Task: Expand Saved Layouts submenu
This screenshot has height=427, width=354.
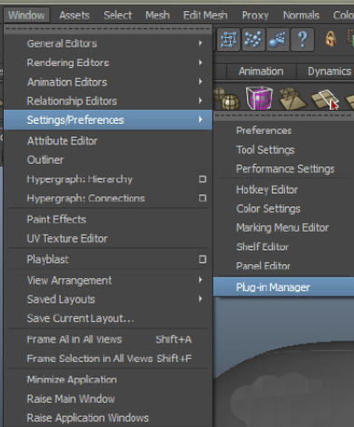Action: click(x=108, y=300)
